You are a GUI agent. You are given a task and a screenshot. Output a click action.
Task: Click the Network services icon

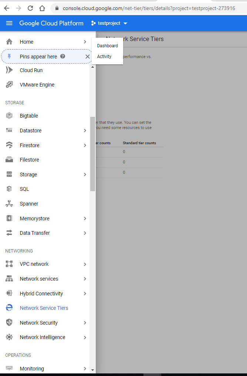tap(9, 279)
